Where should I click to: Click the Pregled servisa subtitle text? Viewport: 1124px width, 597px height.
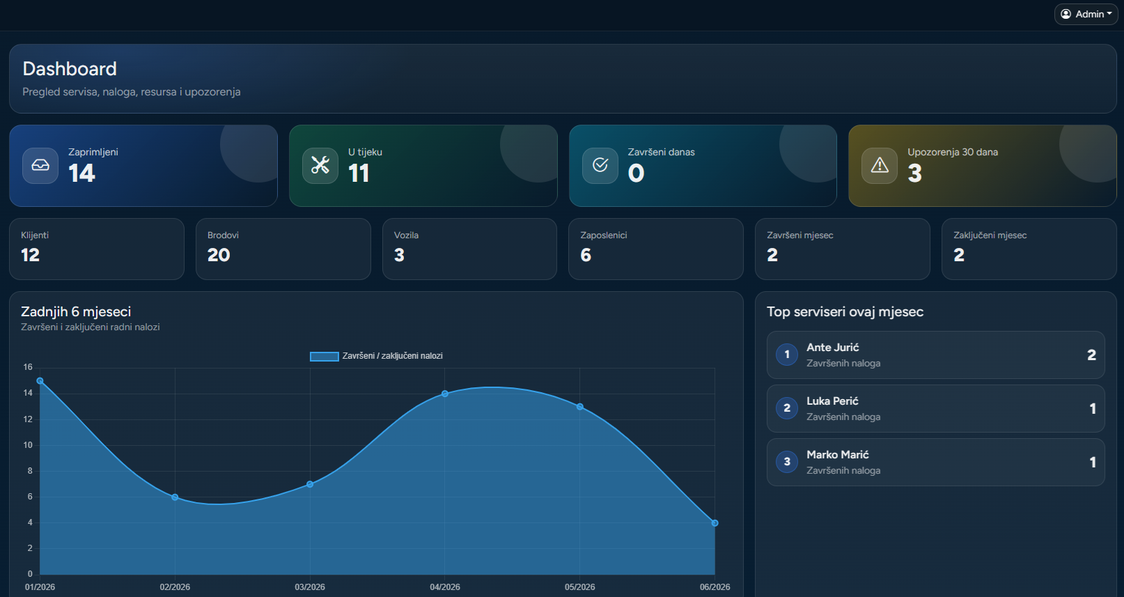tap(132, 92)
